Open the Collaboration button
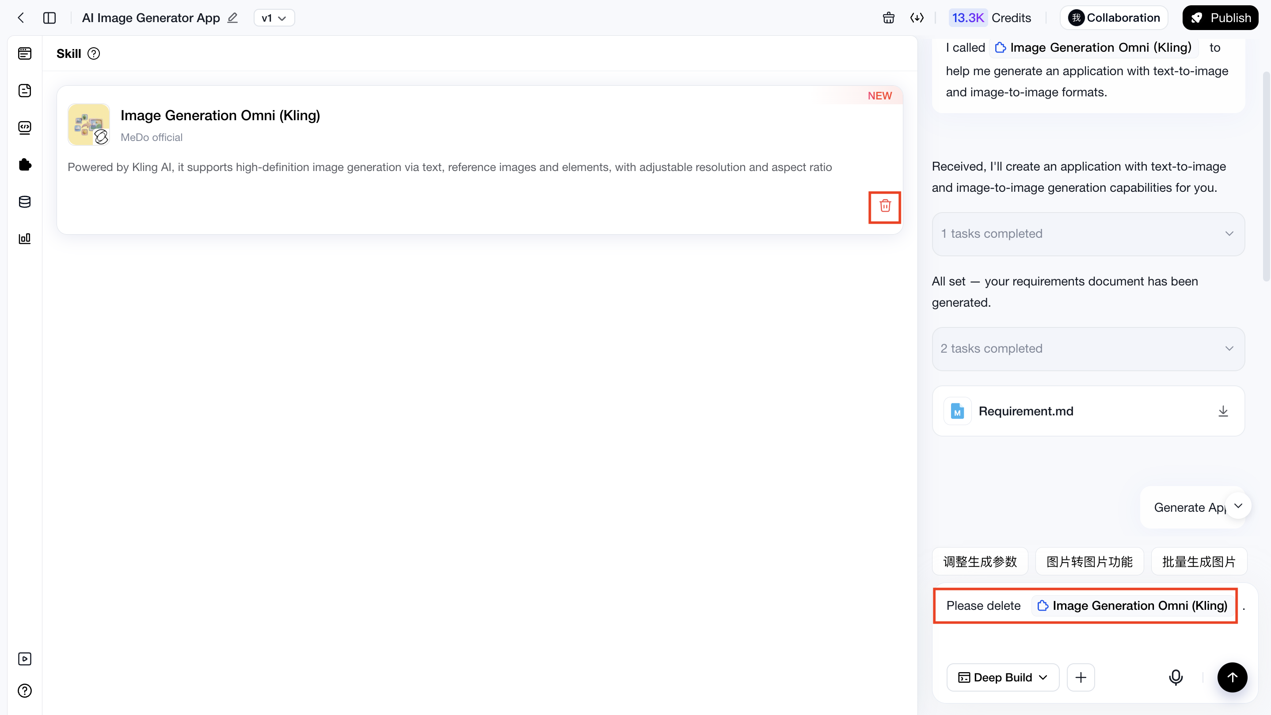The image size is (1271, 715). (1114, 18)
